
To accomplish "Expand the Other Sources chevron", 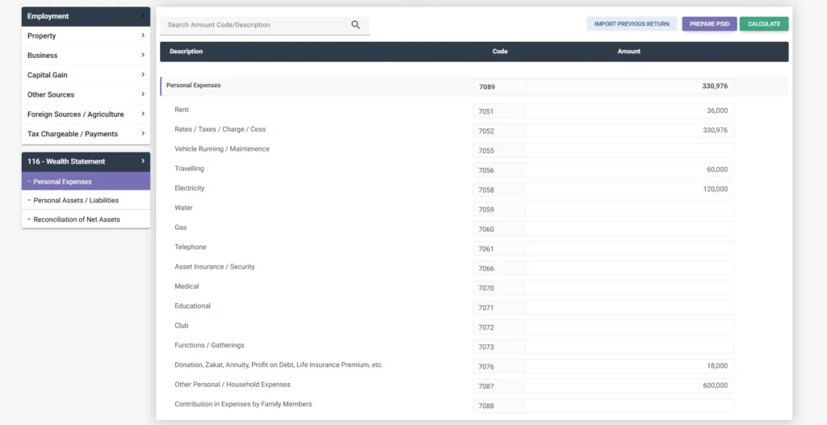I will pos(143,94).
